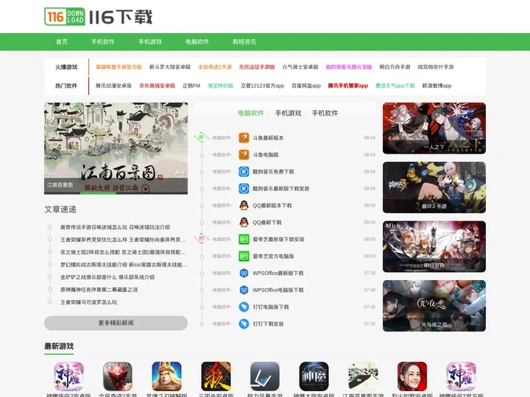Open the 神魔大陆安卓版 game icon
530x397 pixels.
pos(314,376)
